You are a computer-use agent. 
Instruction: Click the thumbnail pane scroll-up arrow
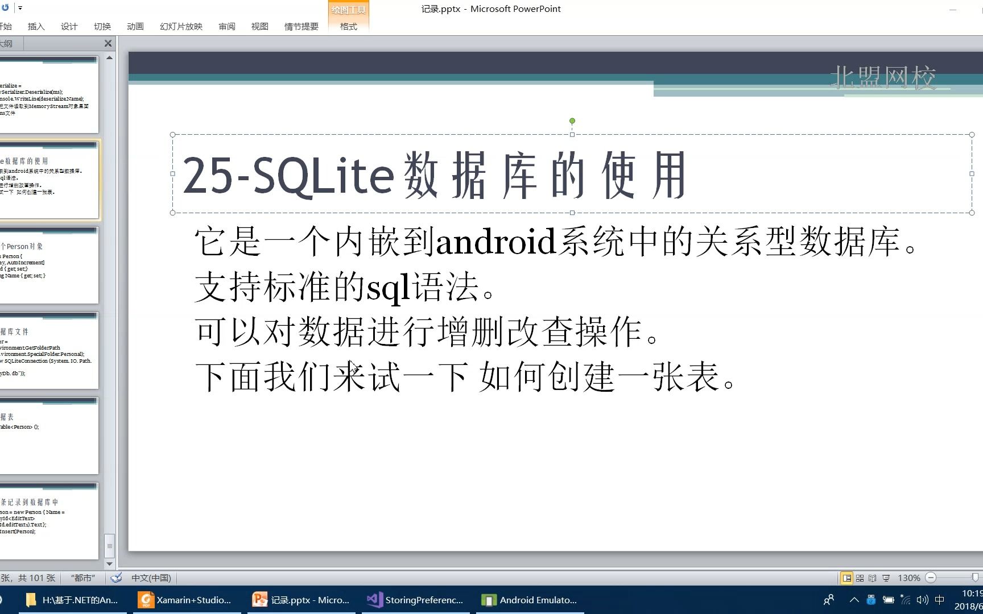point(110,58)
